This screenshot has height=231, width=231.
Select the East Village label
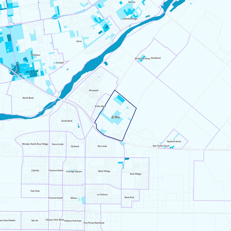(x=135, y=174)
